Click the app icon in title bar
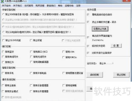 (x=2, y=1)
